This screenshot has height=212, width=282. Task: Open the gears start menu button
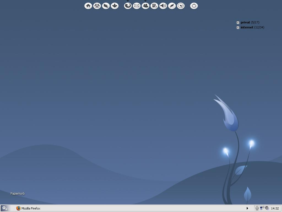click(5, 208)
